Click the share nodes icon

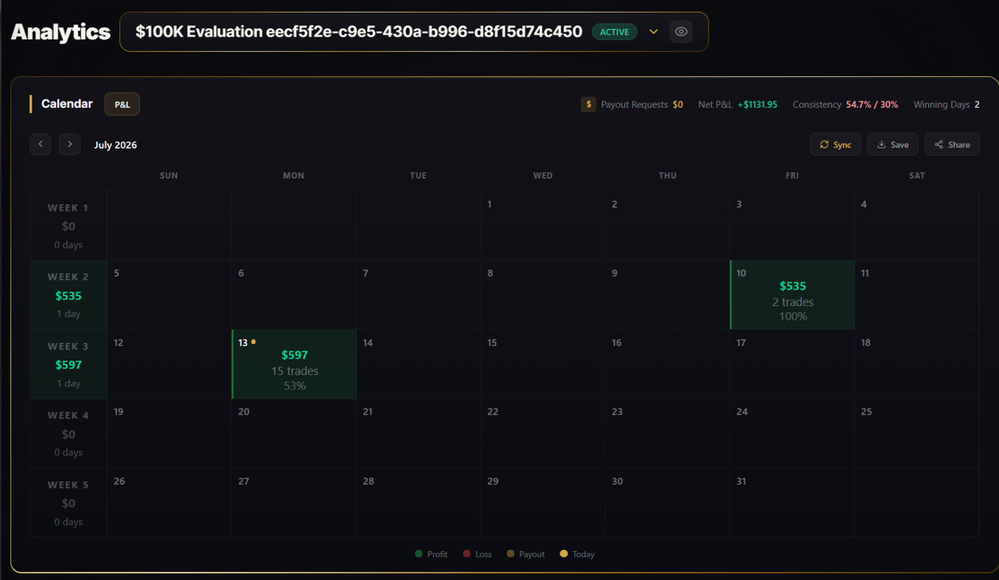coord(938,144)
